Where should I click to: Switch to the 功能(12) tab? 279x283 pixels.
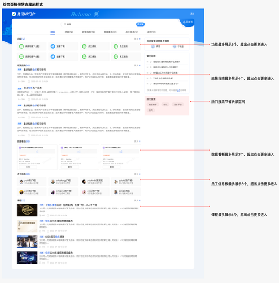[x=69, y=32]
